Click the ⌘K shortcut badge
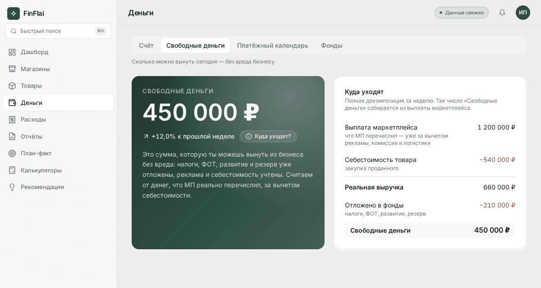541x288 pixels. [x=101, y=31]
